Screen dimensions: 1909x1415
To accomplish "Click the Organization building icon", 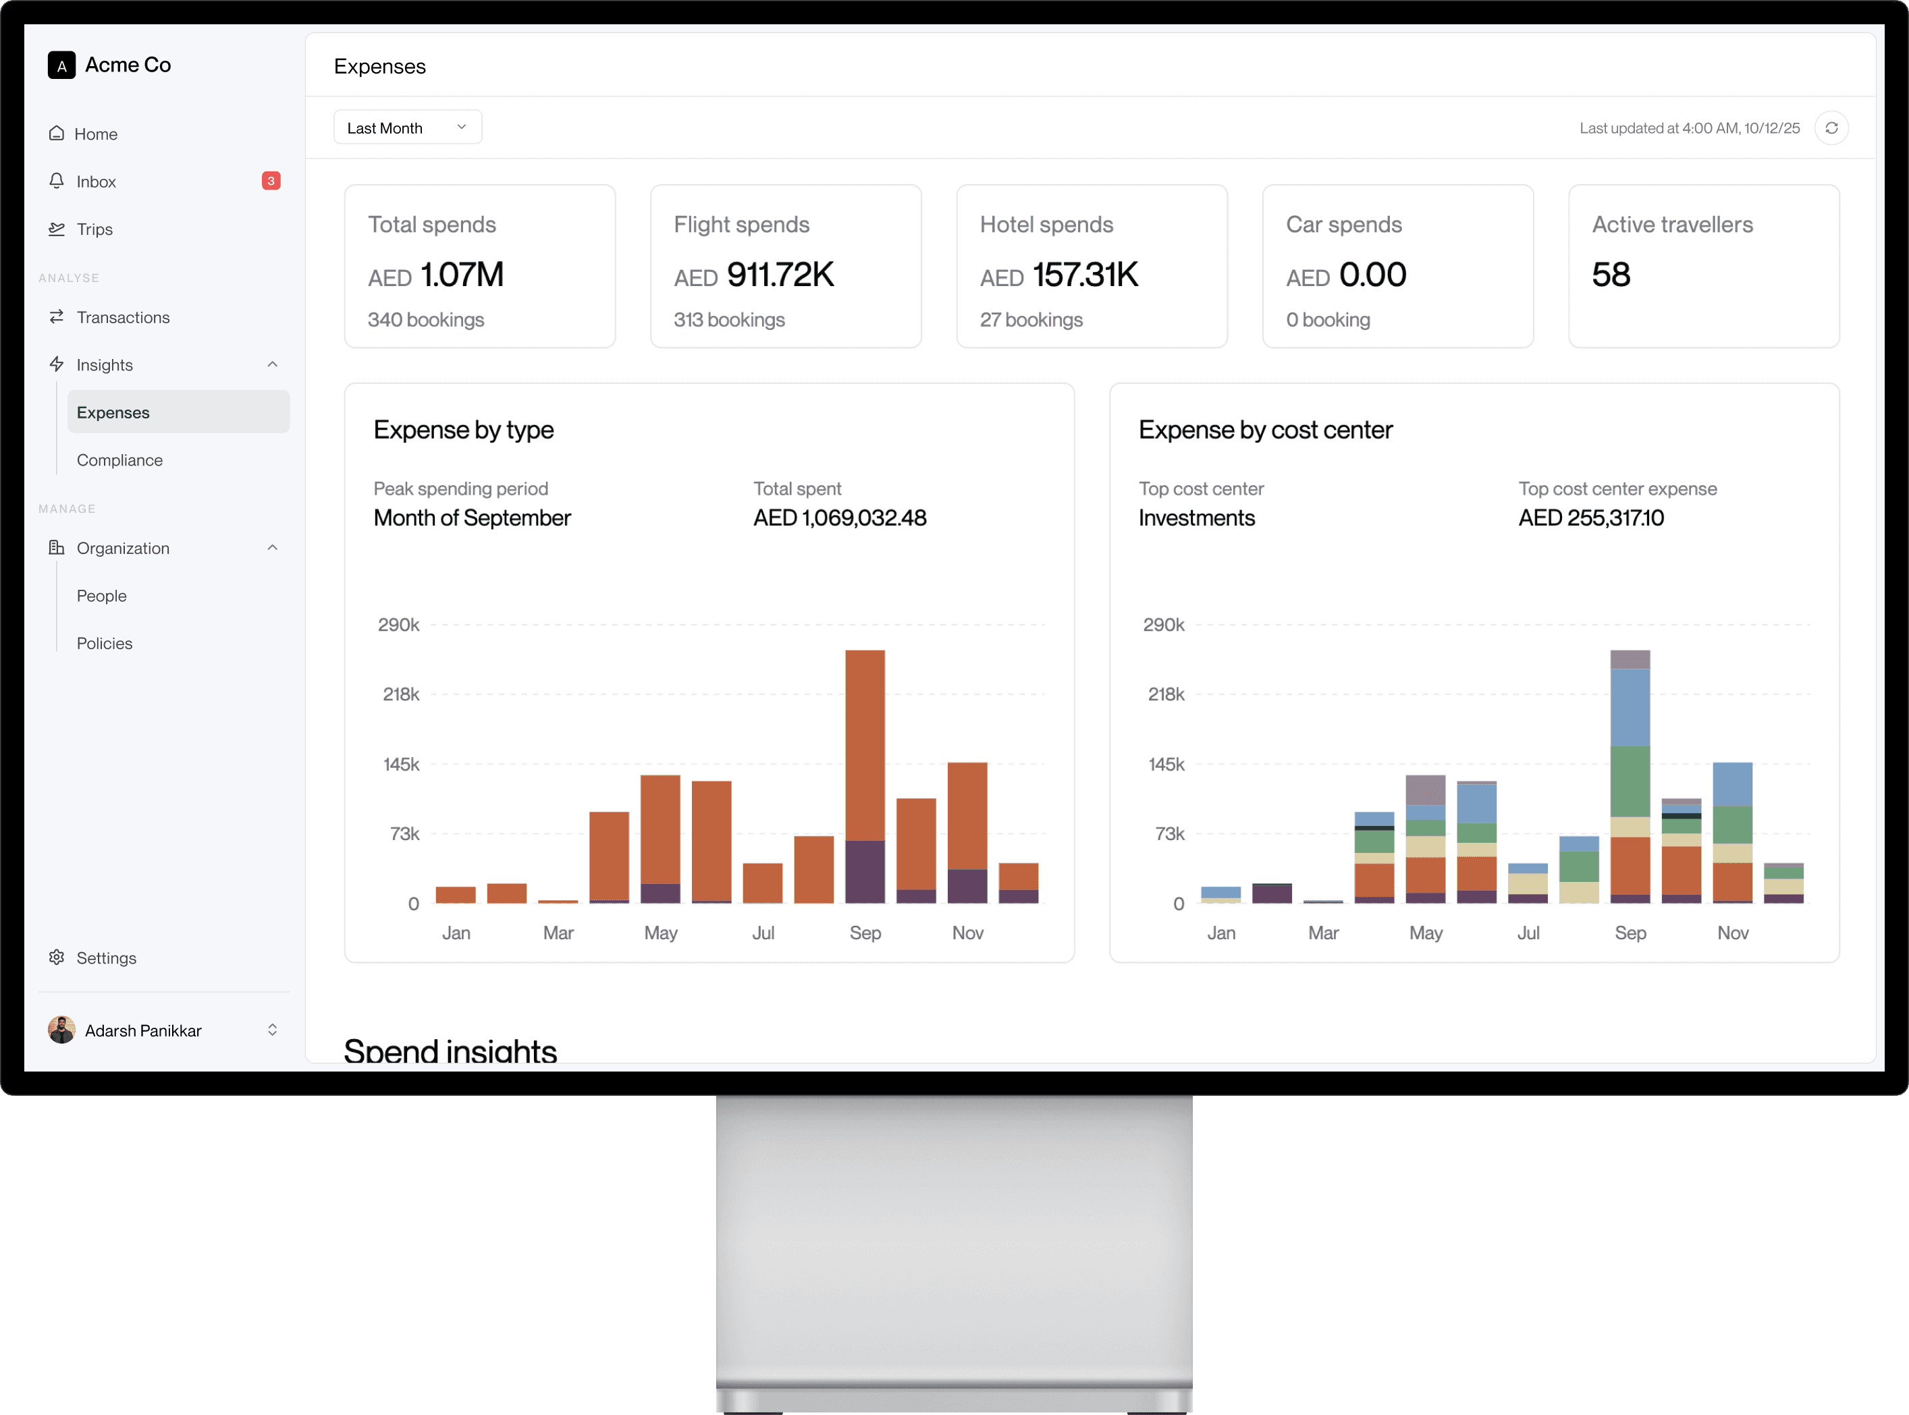I will point(57,547).
